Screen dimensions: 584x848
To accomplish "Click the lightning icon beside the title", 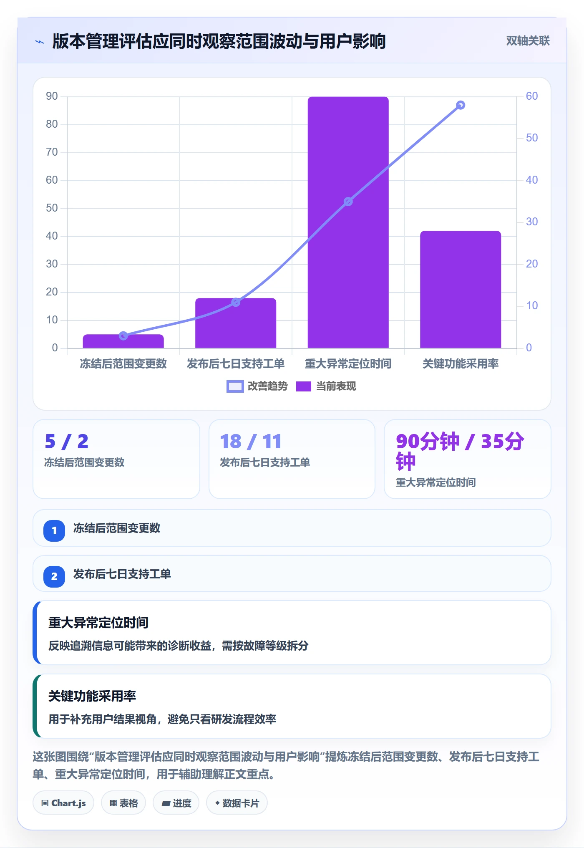I will (x=40, y=42).
